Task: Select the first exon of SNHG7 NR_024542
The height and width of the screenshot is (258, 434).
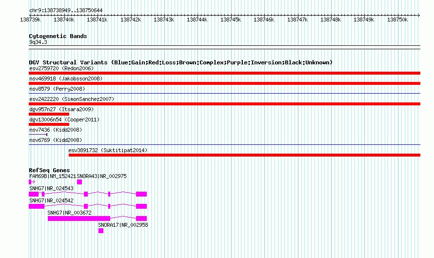Action: click(37, 206)
